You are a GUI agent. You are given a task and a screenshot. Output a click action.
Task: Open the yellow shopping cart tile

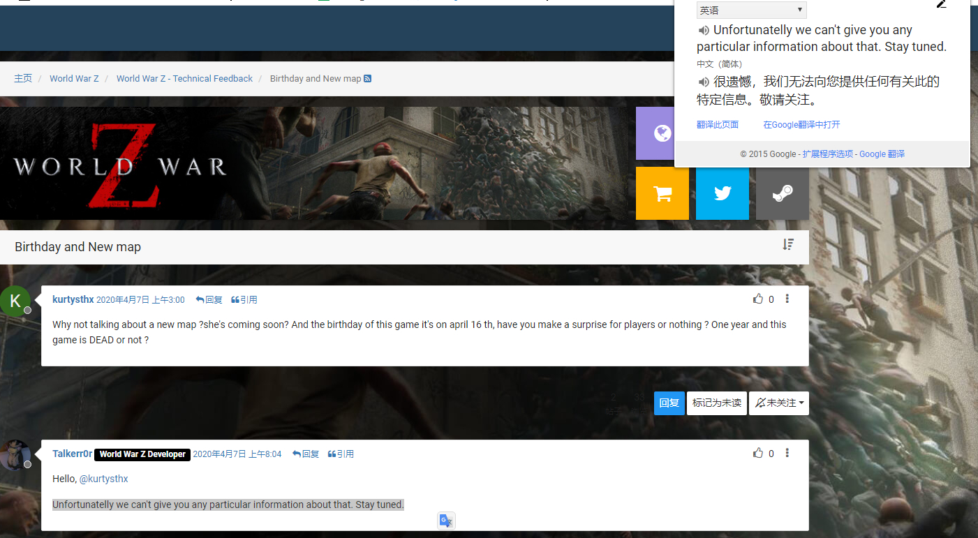(662, 193)
